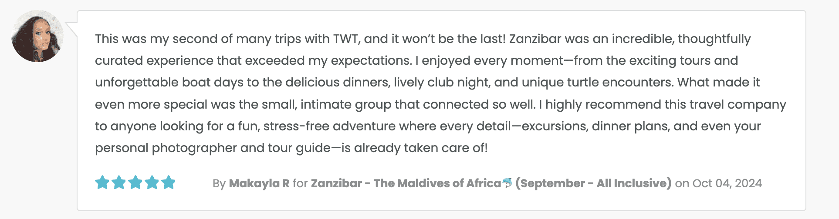
Task: Open Zanzibar - The Maldives of Africa trip
Action: coord(406,183)
